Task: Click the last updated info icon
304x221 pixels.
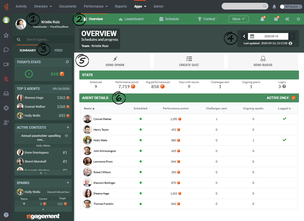Action: pos(291,43)
